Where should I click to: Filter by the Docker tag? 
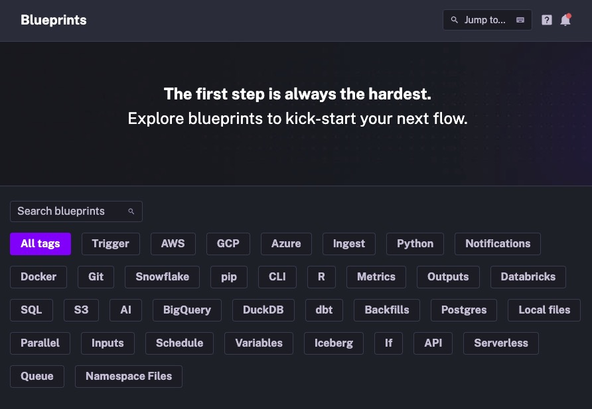tap(38, 277)
